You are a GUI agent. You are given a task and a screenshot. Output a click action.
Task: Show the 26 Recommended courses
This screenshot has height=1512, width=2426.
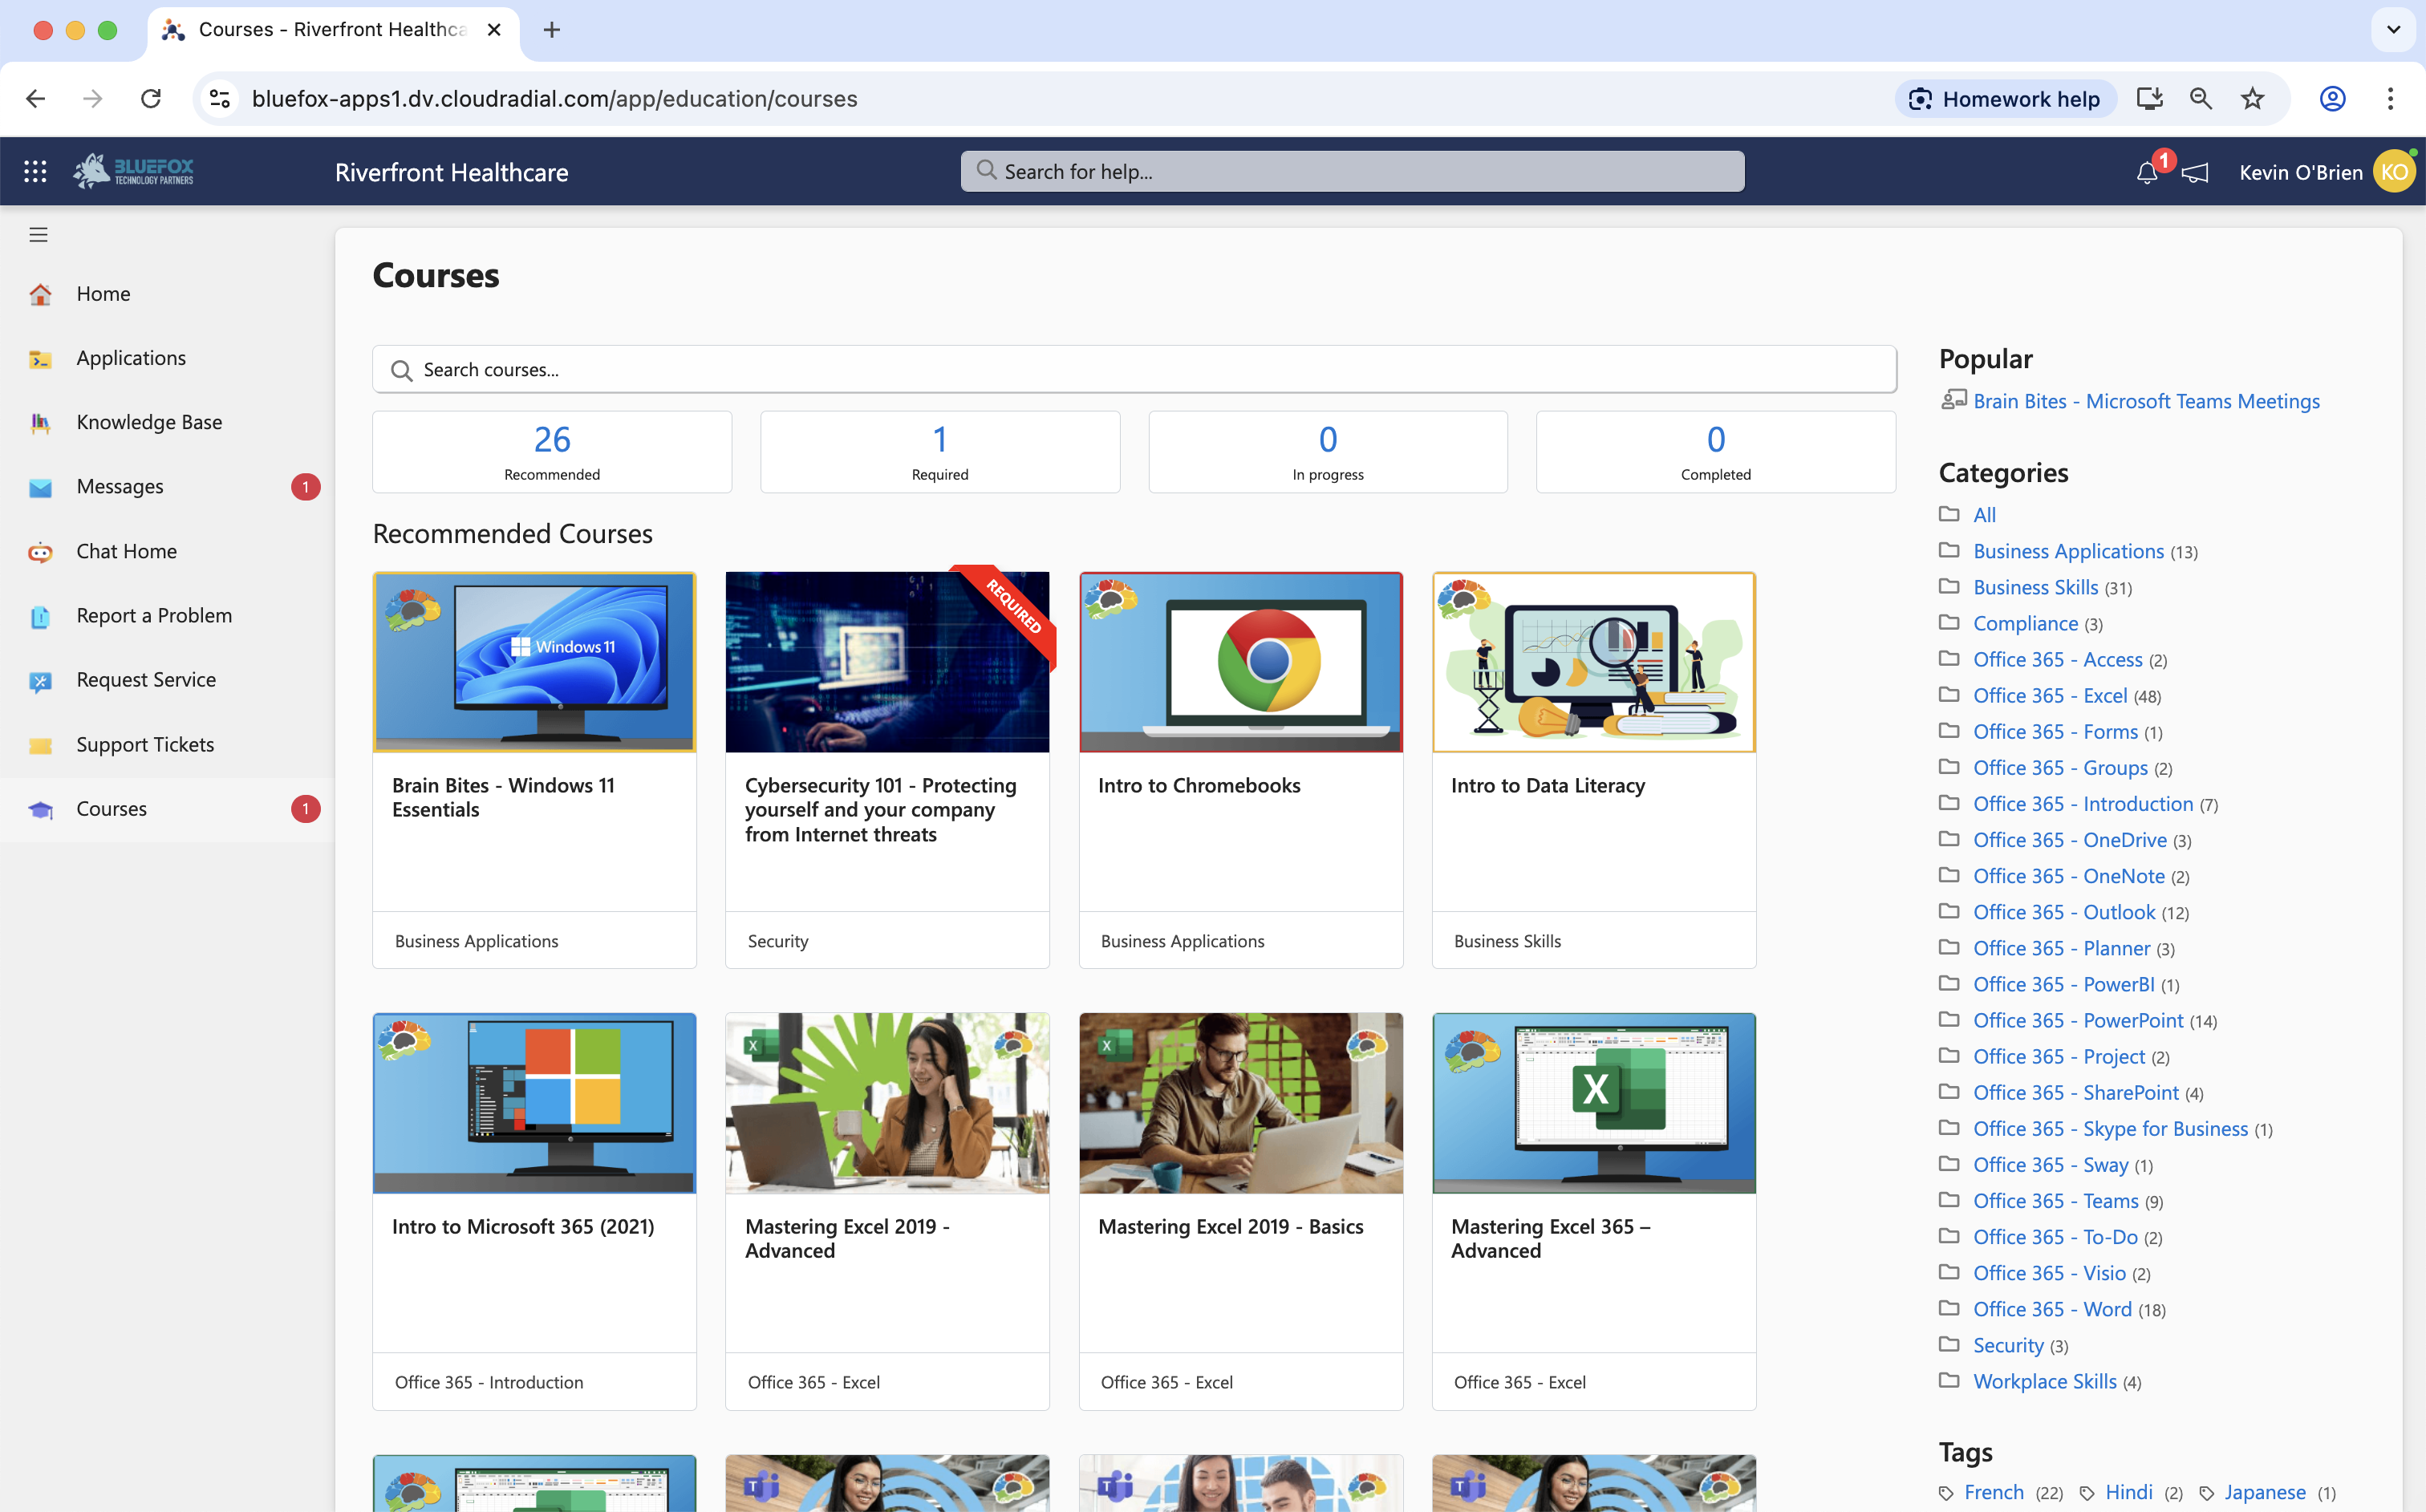pos(552,452)
